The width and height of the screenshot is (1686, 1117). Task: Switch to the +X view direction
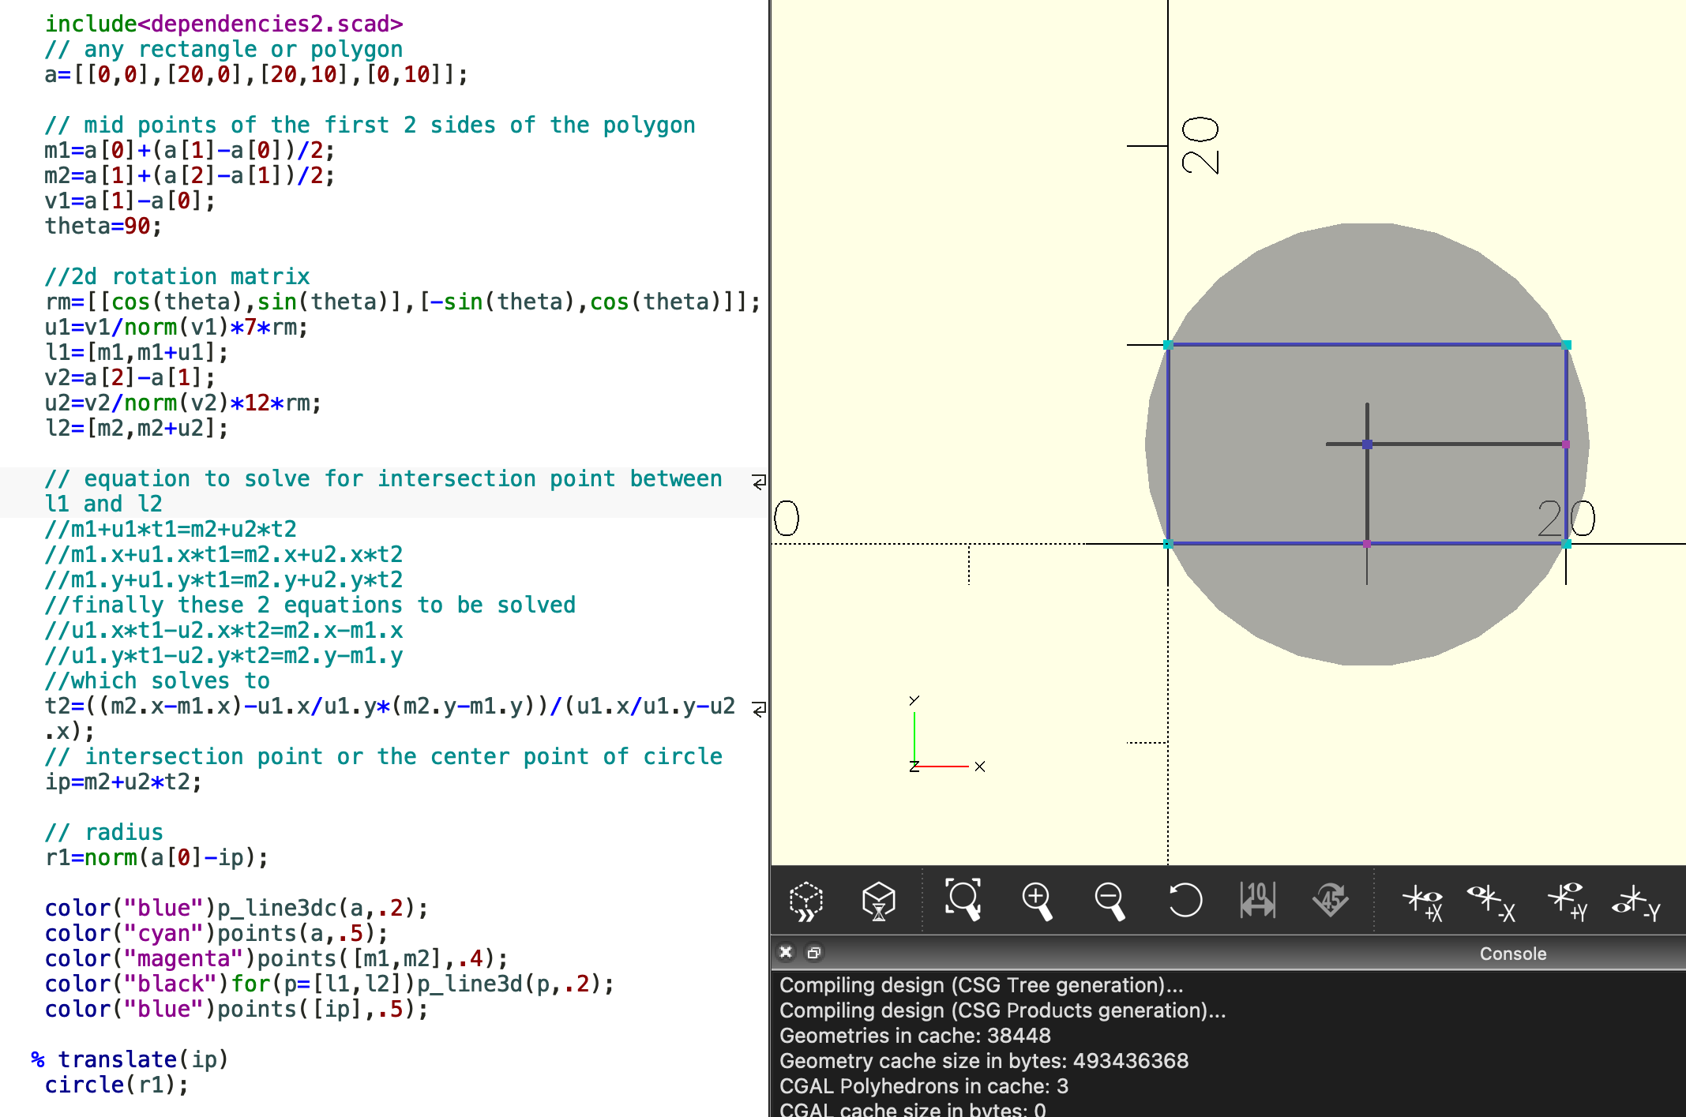(x=1423, y=901)
